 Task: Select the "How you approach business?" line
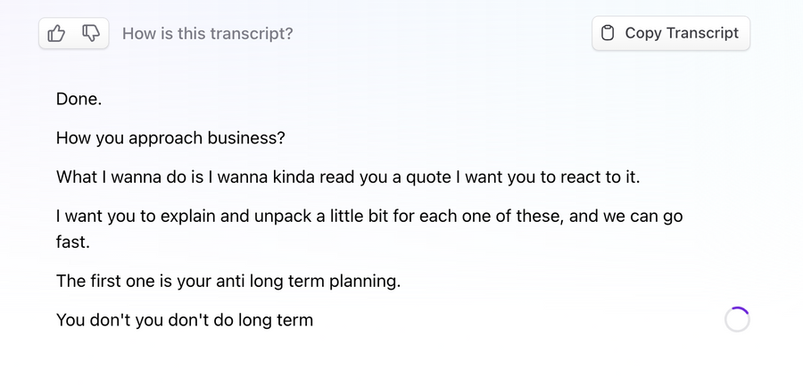pos(170,138)
